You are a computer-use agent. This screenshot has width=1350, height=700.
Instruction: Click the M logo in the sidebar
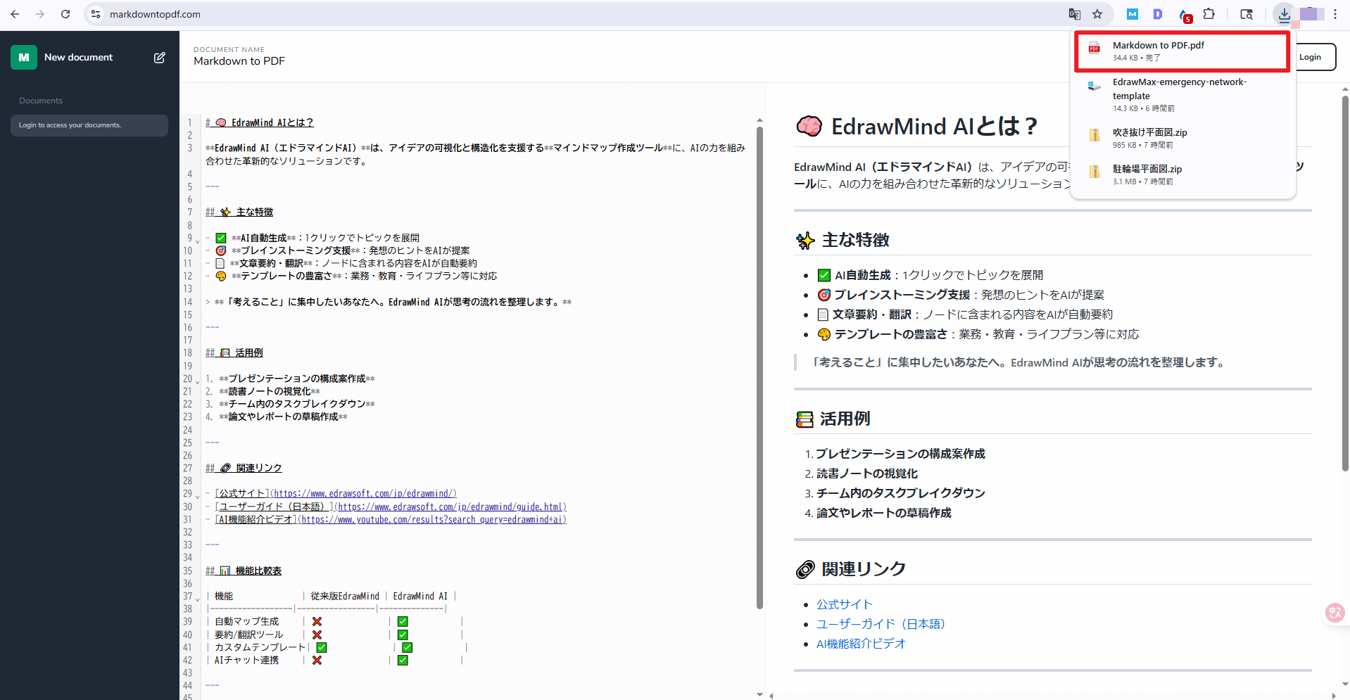coord(23,57)
